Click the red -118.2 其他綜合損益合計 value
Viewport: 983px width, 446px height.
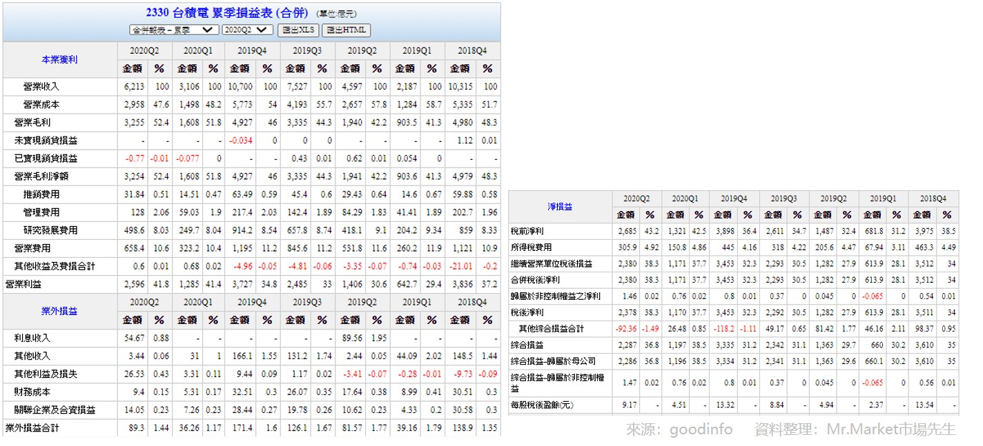click(x=725, y=329)
